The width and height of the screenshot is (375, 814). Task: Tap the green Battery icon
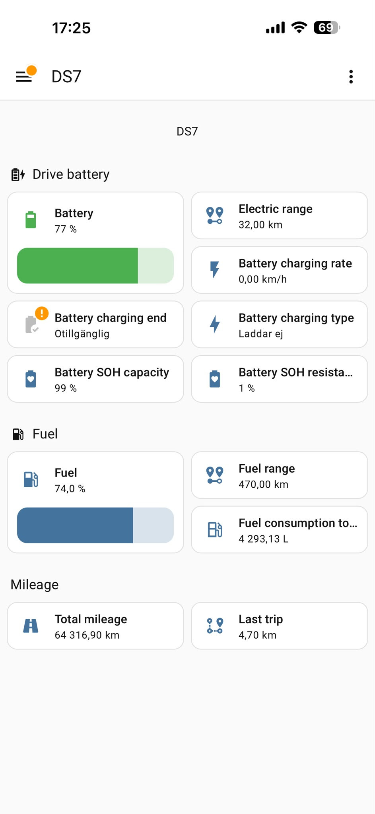coord(31,220)
